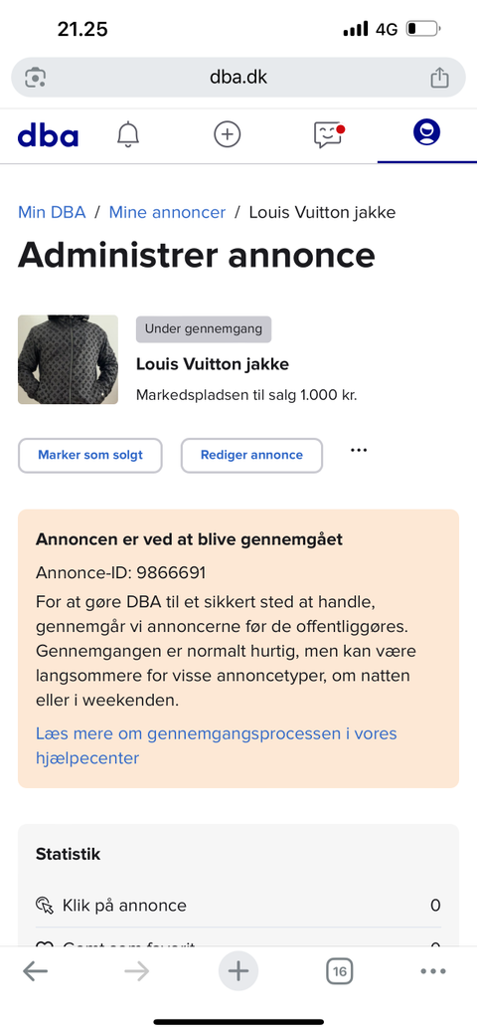
Task: Open the messages chat icon
Action: point(329,134)
